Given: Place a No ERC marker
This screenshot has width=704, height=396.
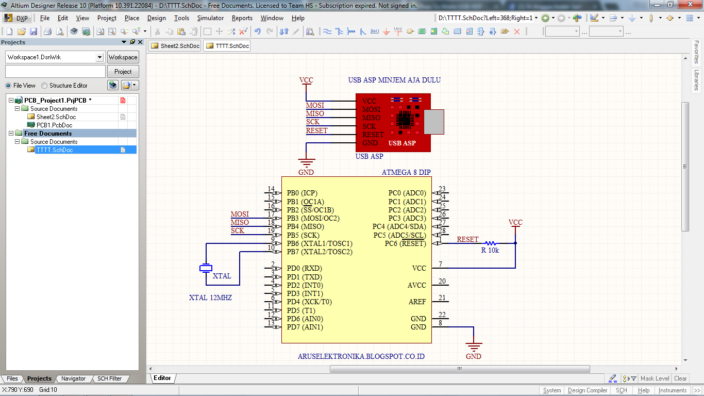Looking at the screenshot, I should coord(517,31).
